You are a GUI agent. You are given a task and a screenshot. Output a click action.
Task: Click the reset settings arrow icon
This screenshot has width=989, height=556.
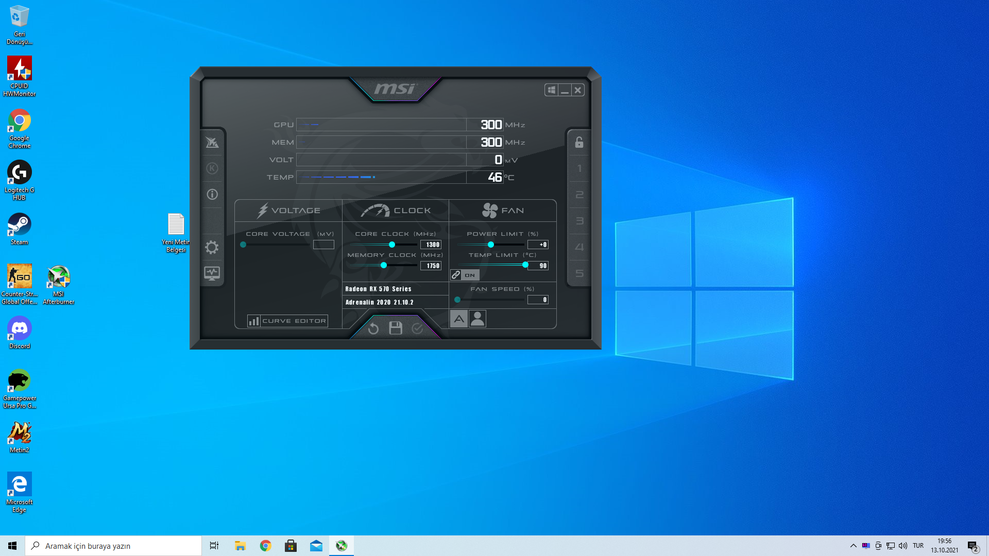373,328
